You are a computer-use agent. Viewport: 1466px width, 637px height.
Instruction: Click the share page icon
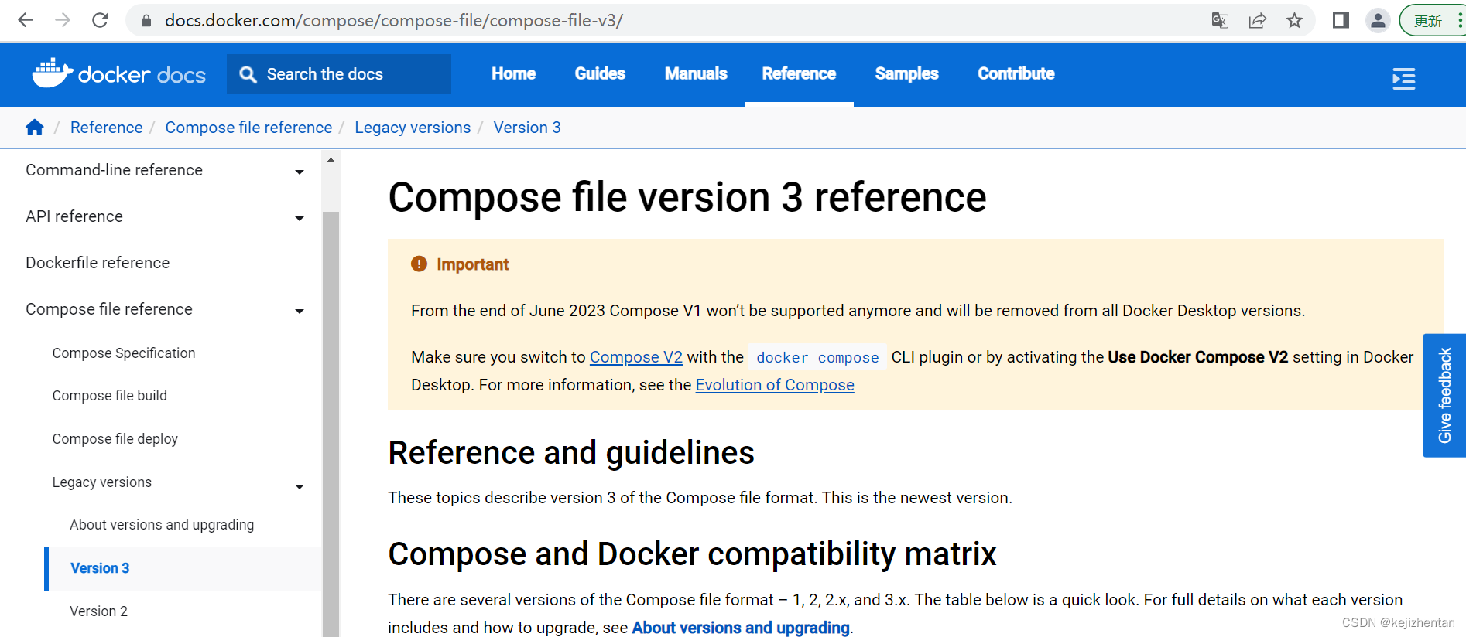coord(1257,21)
